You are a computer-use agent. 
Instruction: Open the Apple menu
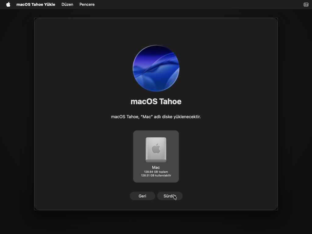click(8, 4)
